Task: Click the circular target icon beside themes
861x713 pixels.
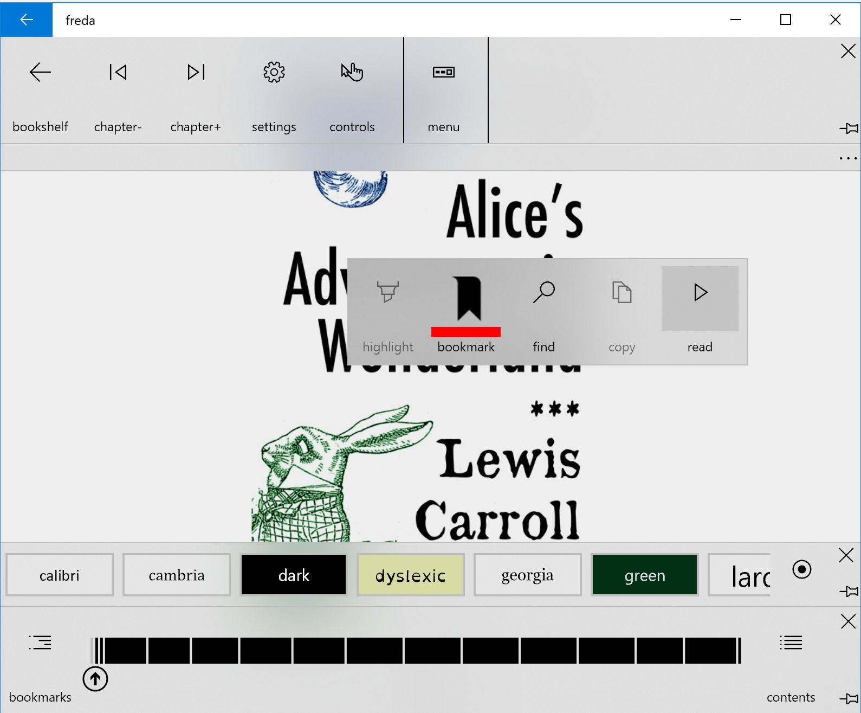Action: coord(802,569)
